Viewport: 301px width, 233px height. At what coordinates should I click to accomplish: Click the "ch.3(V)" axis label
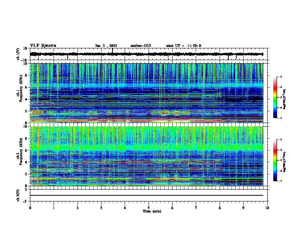point(18,195)
